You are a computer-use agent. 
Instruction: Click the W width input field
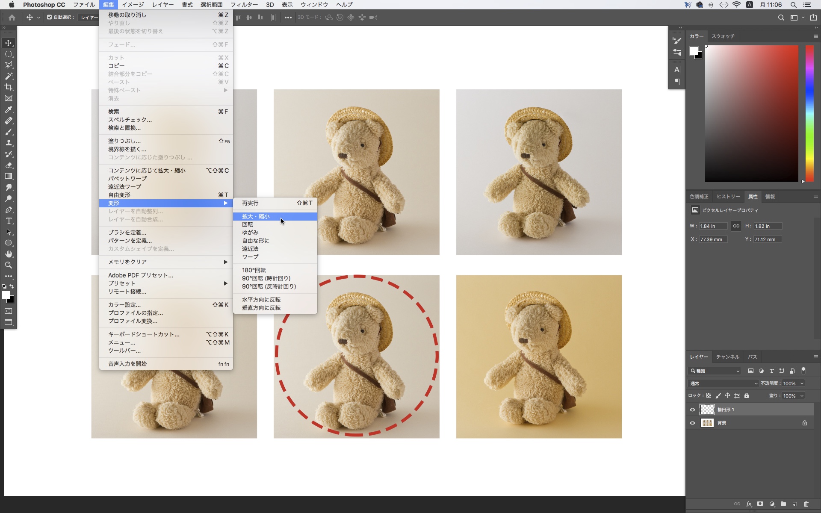tap(712, 226)
